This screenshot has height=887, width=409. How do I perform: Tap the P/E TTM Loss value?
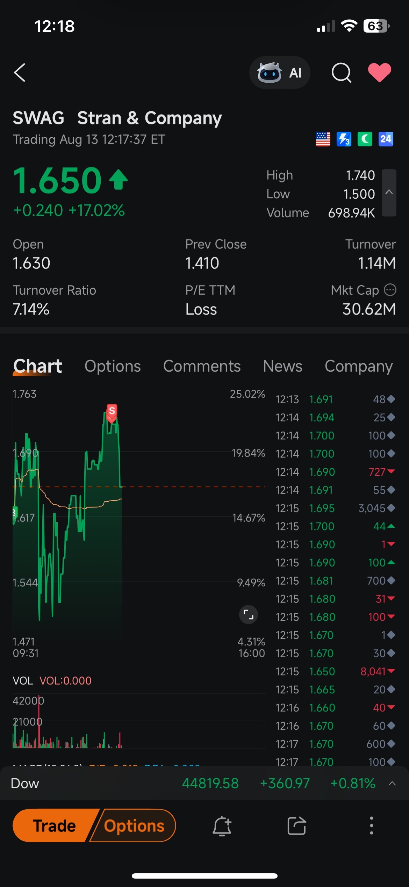[x=201, y=309]
